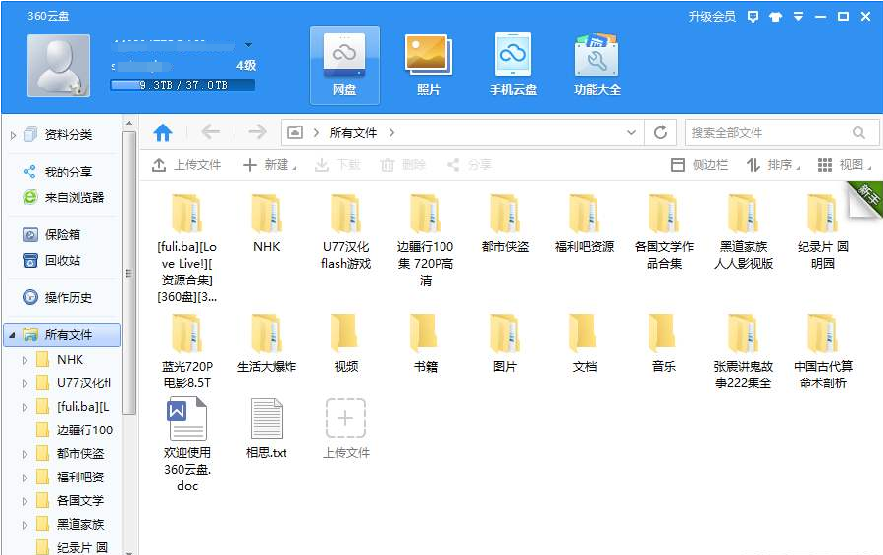Click the home icon in navigation bar

(163, 133)
